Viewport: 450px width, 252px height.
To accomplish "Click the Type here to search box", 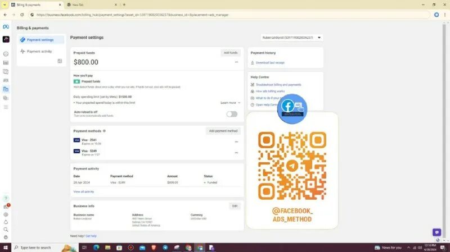I will (x=44, y=248).
